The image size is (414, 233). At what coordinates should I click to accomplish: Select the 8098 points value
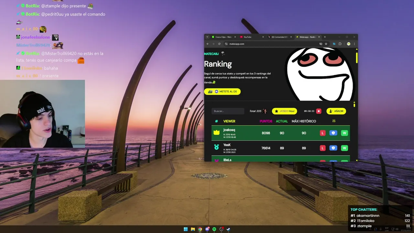266,133
